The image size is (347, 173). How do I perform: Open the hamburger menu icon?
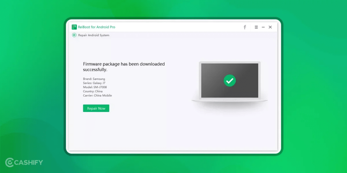tap(256, 27)
